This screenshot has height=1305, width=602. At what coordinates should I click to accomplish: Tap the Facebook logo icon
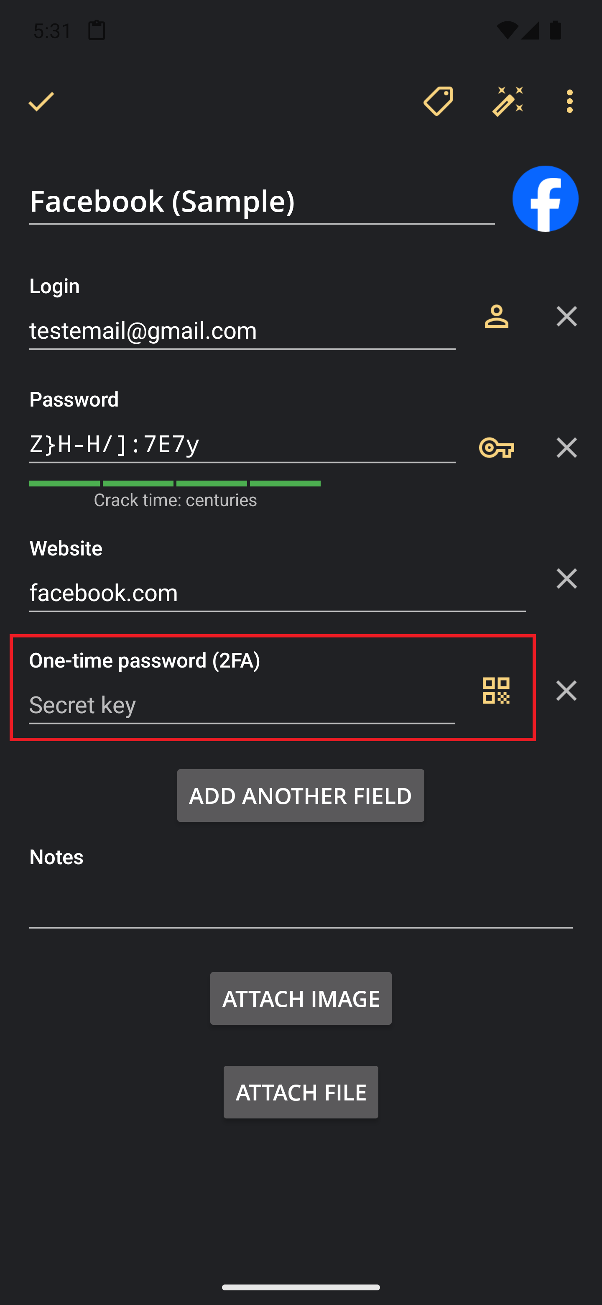(x=545, y=199)
